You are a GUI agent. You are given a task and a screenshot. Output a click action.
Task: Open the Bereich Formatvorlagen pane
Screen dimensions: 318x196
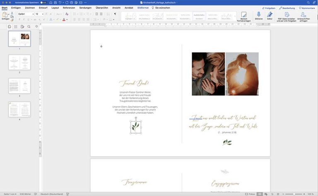244,15
